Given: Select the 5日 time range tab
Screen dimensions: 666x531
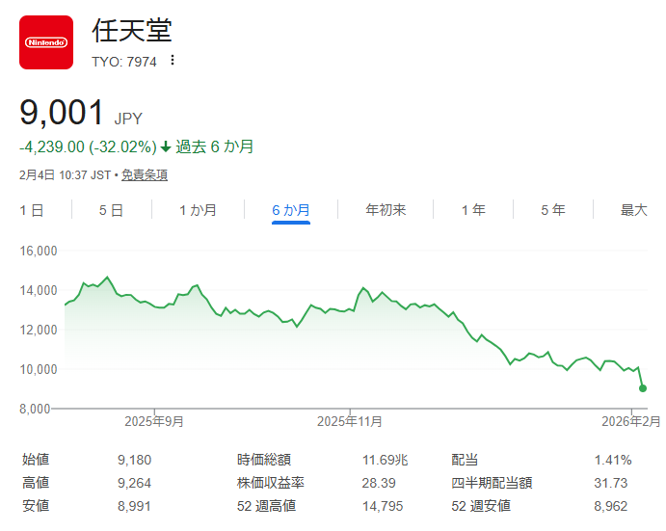Looking at the screenshot, I should 111,210.
